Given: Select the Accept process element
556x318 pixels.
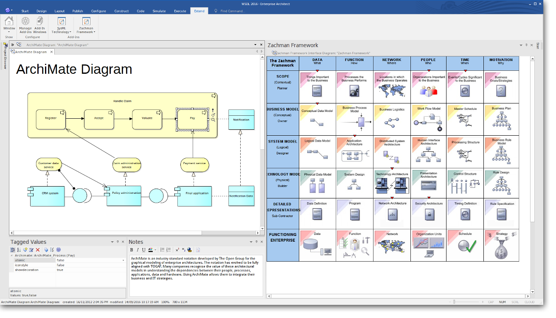Looking at the screenshot, I should click(99, 119).
